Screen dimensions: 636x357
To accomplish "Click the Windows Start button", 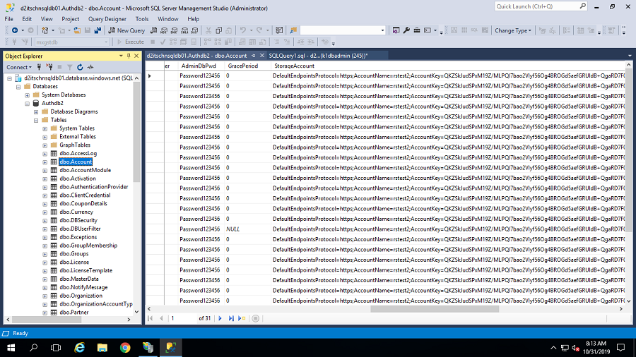I will click(11, 348).
